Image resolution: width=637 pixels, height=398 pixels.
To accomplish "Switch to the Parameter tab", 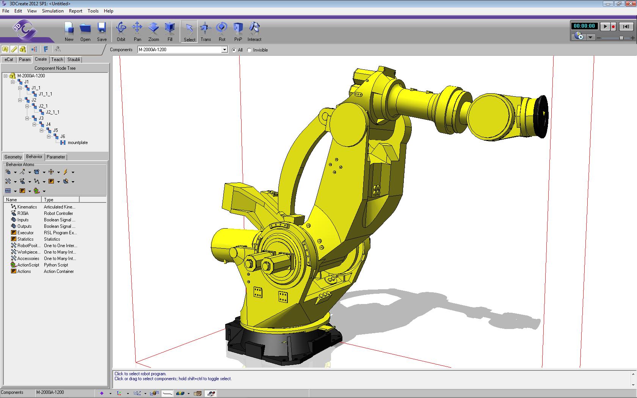I will [56, 157].
